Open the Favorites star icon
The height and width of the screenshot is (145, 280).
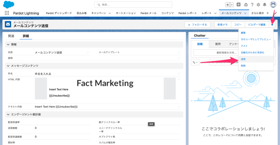(227, 5)
